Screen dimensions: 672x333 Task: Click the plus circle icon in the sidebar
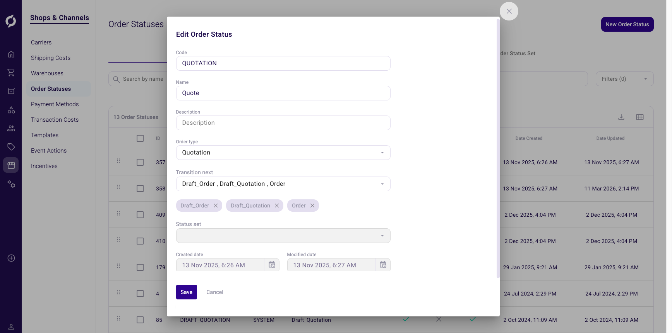coord(11,258)
